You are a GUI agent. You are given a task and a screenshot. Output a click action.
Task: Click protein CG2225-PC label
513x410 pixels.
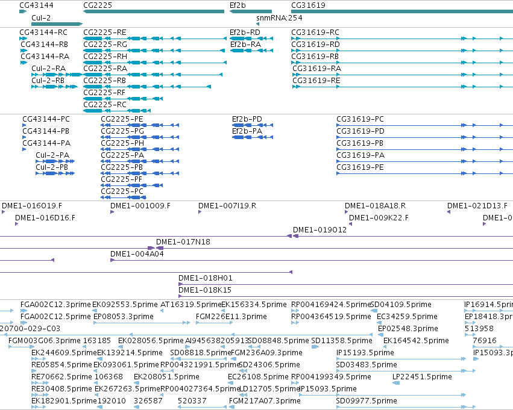point(122,191)
